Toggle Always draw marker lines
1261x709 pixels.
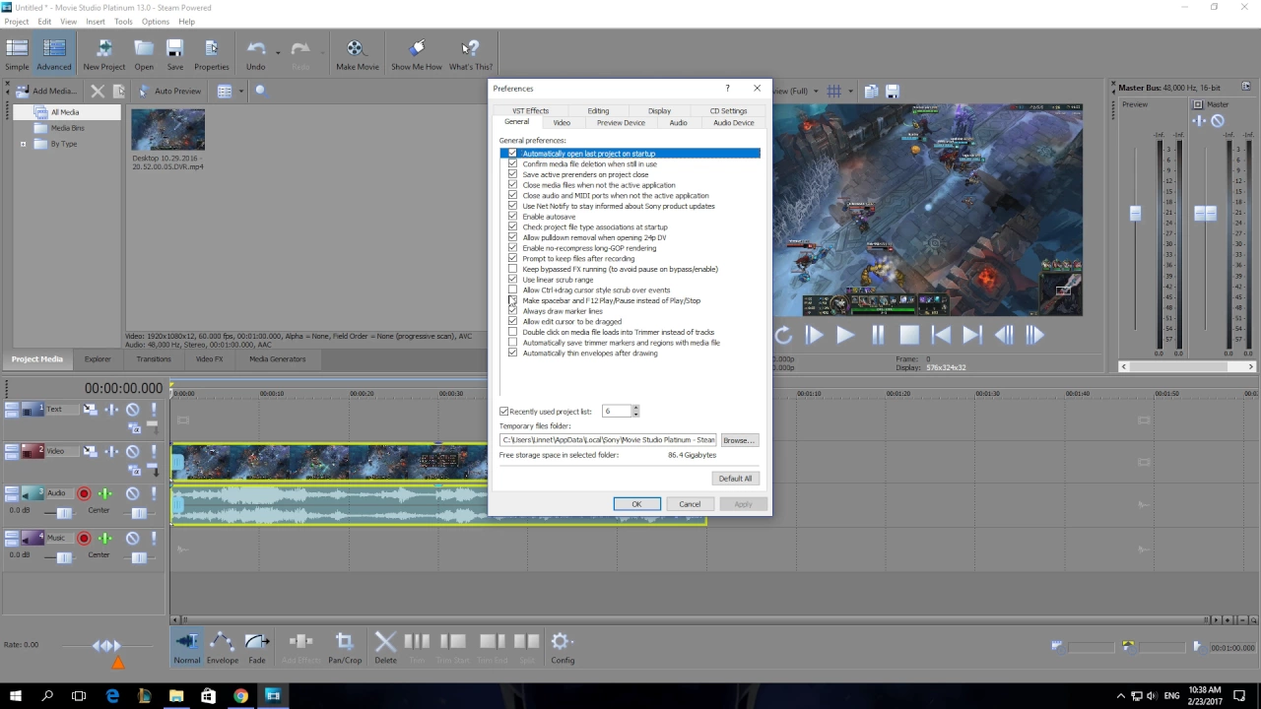coord(512,311)
